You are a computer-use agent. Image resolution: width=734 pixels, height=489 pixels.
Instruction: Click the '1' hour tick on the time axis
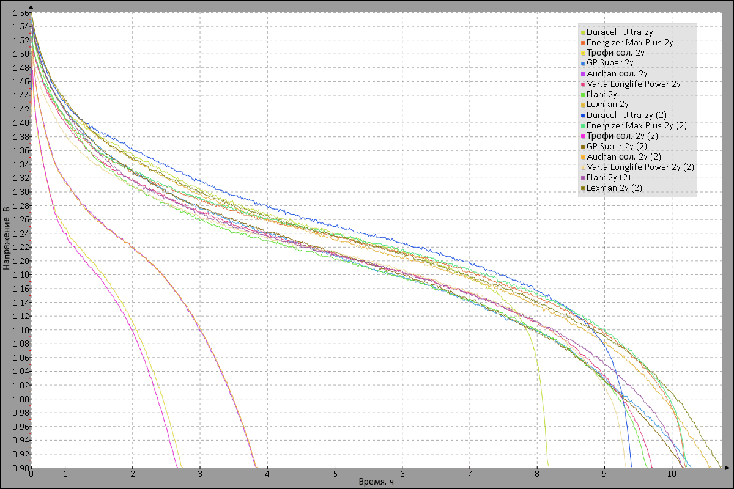click(x=65, y=474)
